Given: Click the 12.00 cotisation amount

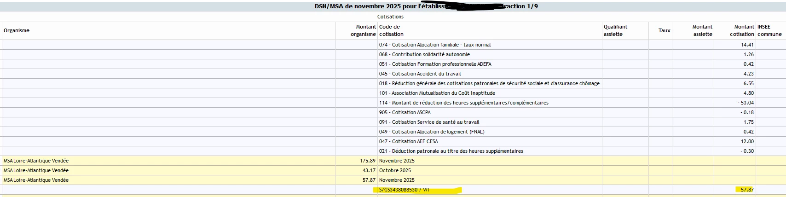Looking at the screenshot, I should (x=747, y=141).
